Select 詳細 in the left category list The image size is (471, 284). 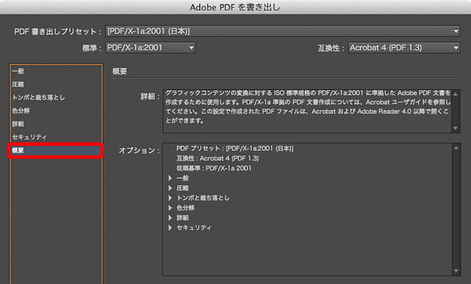(x=56, y=124)
